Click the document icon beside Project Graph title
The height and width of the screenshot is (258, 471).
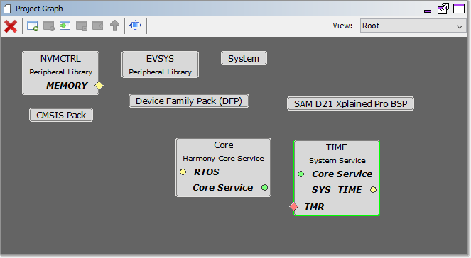click(x=7, y=9)
